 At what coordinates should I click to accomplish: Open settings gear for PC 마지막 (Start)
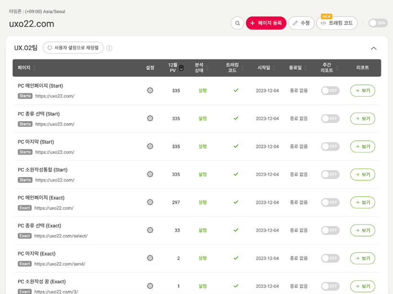coord(150,146)
